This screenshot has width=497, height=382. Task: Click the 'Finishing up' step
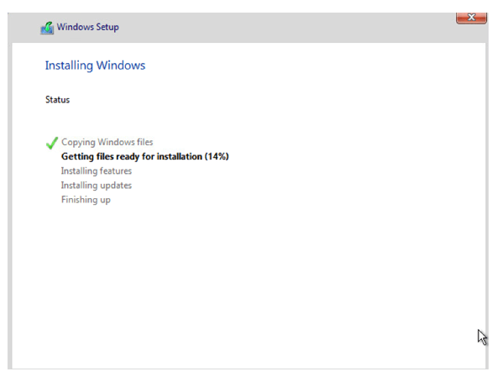[x=86, y=200]
